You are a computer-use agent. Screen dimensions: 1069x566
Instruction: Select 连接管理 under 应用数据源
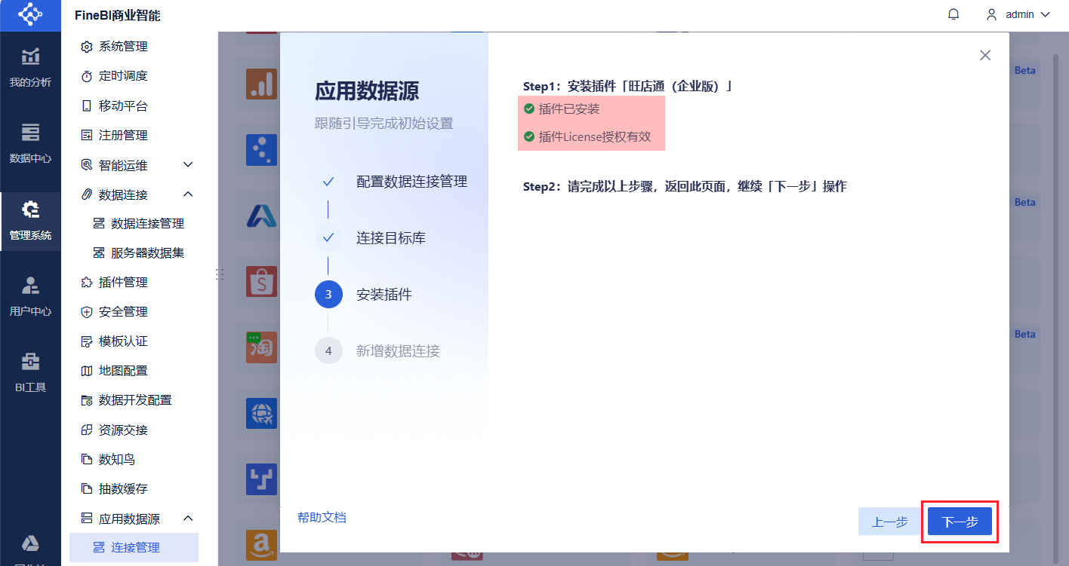pos(134,547)
